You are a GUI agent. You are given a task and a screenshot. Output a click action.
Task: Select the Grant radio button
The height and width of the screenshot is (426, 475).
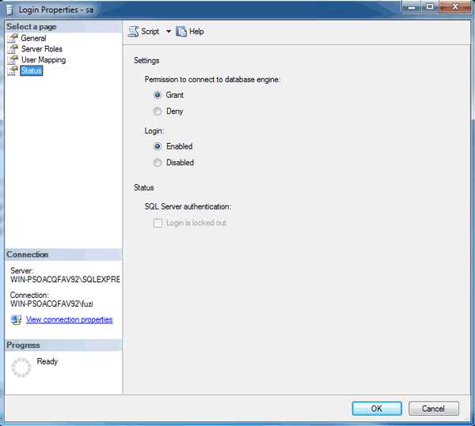pyautogui.click(x=158, y=96)
